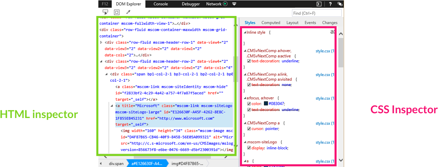The width and height of the screenshot is (438, 167).
Task: Select the a#E126630F-A4 breadcrumb
Action: 147,164
